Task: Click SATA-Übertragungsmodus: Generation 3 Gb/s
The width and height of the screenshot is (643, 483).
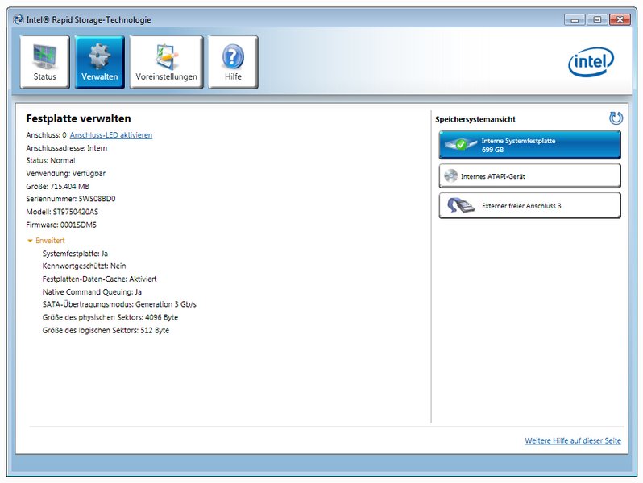Action: click(119, 304)
